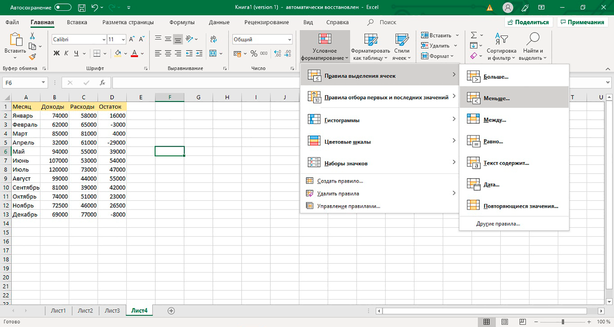Open Find and Select magnifier
The image size is (614, 327).
pos(533,46)
